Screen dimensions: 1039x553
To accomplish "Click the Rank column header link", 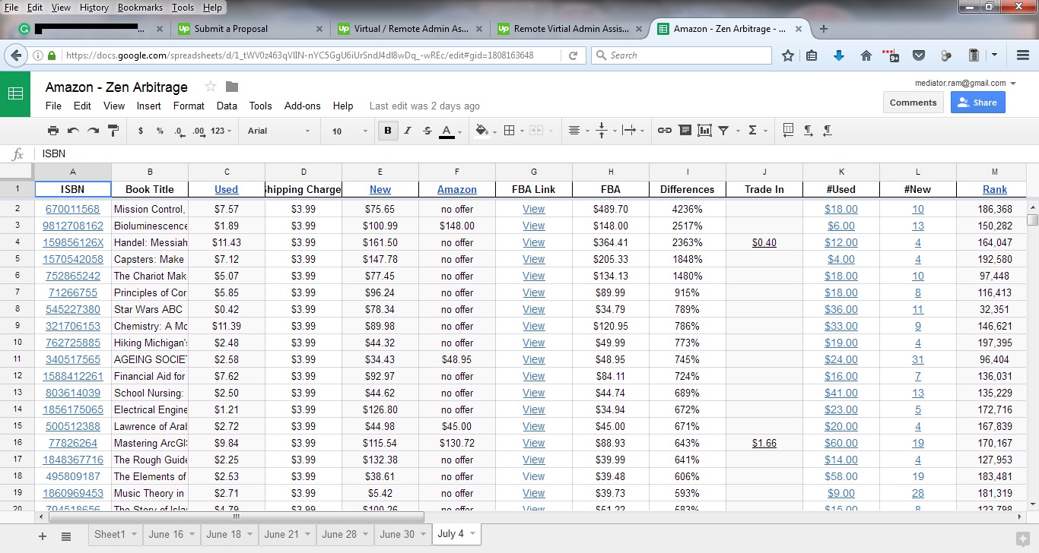I will tap(994, 189).
